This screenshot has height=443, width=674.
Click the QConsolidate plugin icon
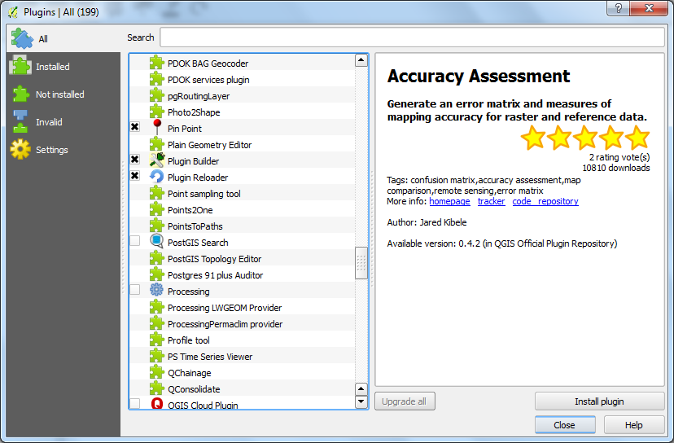[157, 388]
